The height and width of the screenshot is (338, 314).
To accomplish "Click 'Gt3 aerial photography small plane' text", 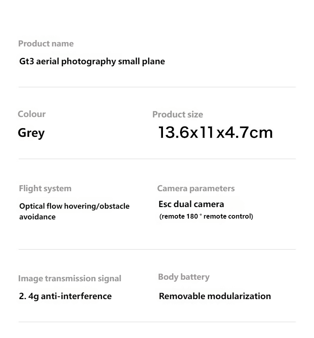I will [92, 61].
